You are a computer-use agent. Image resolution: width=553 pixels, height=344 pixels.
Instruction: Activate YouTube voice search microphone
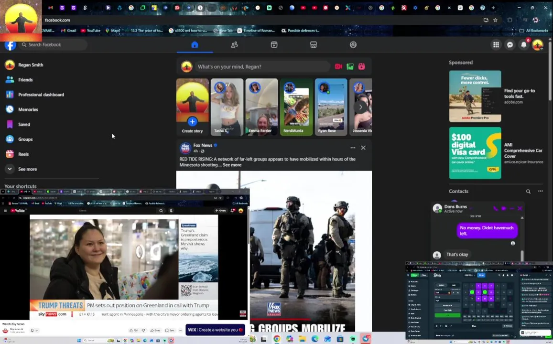pyautogui.click(x=171, y=211)
